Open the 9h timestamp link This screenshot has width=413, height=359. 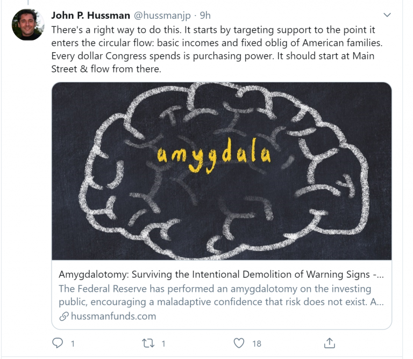205,16
